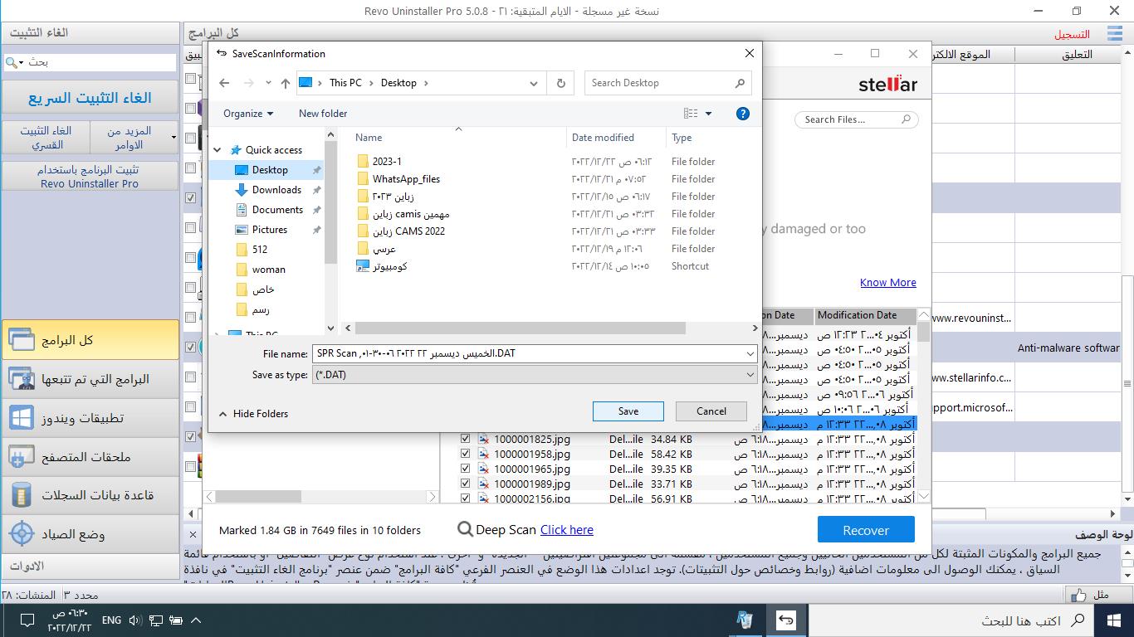Refresh the Desktop folder listing
This screenshot has width=1134, height=637.
(561, 83)
